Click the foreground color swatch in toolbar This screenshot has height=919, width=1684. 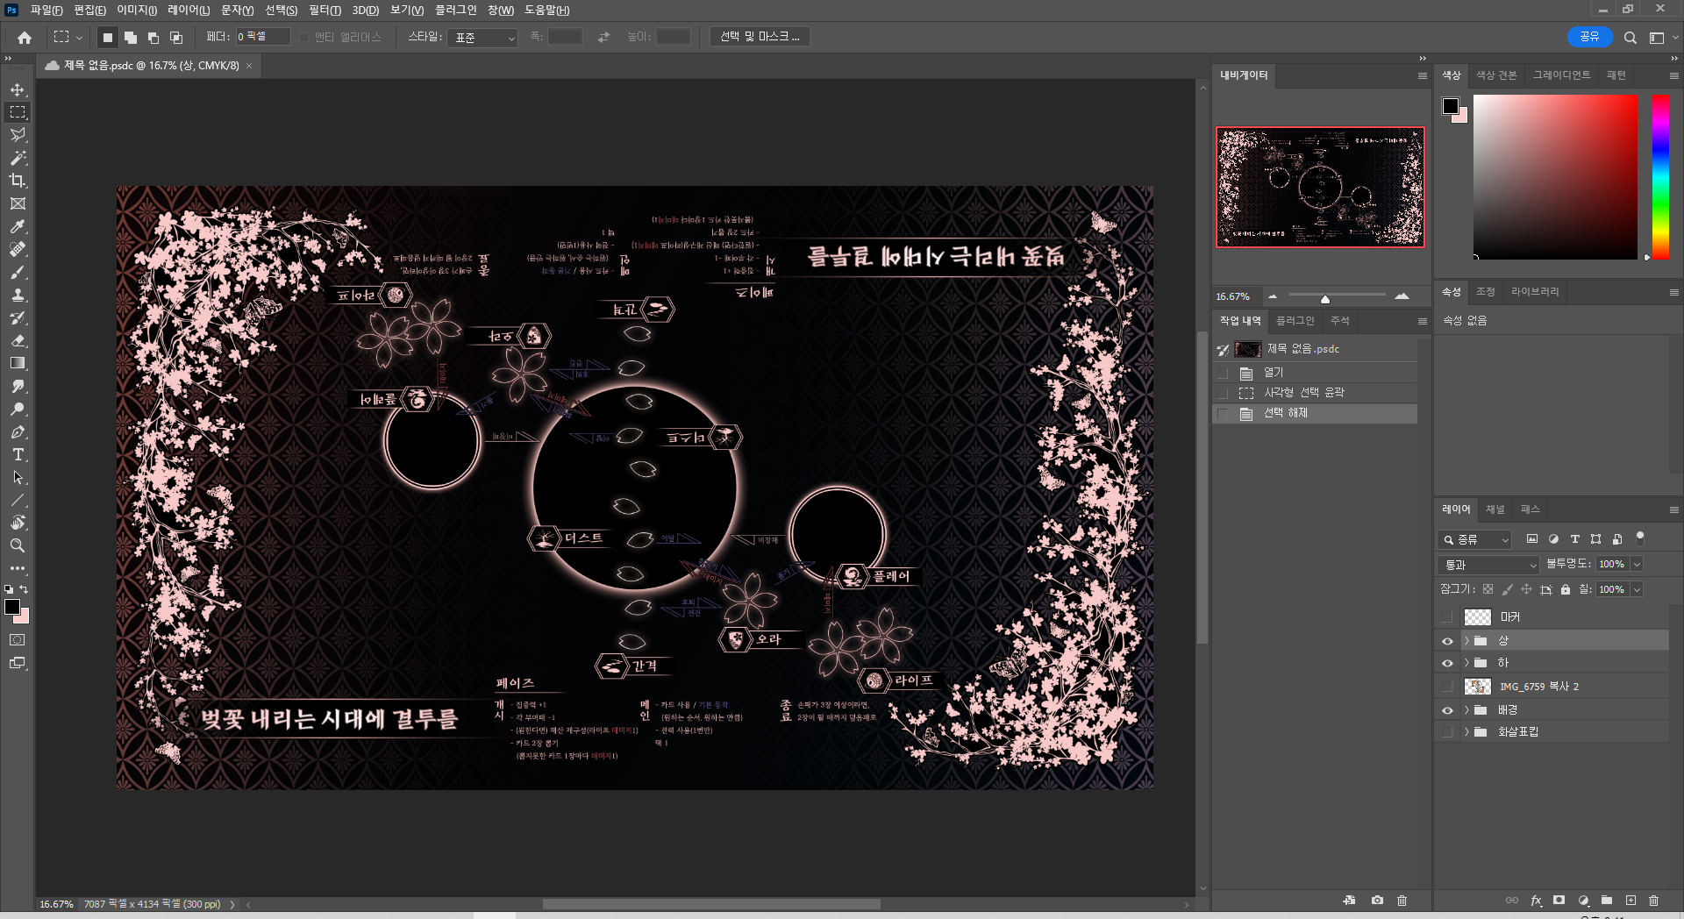click(12, 607)
